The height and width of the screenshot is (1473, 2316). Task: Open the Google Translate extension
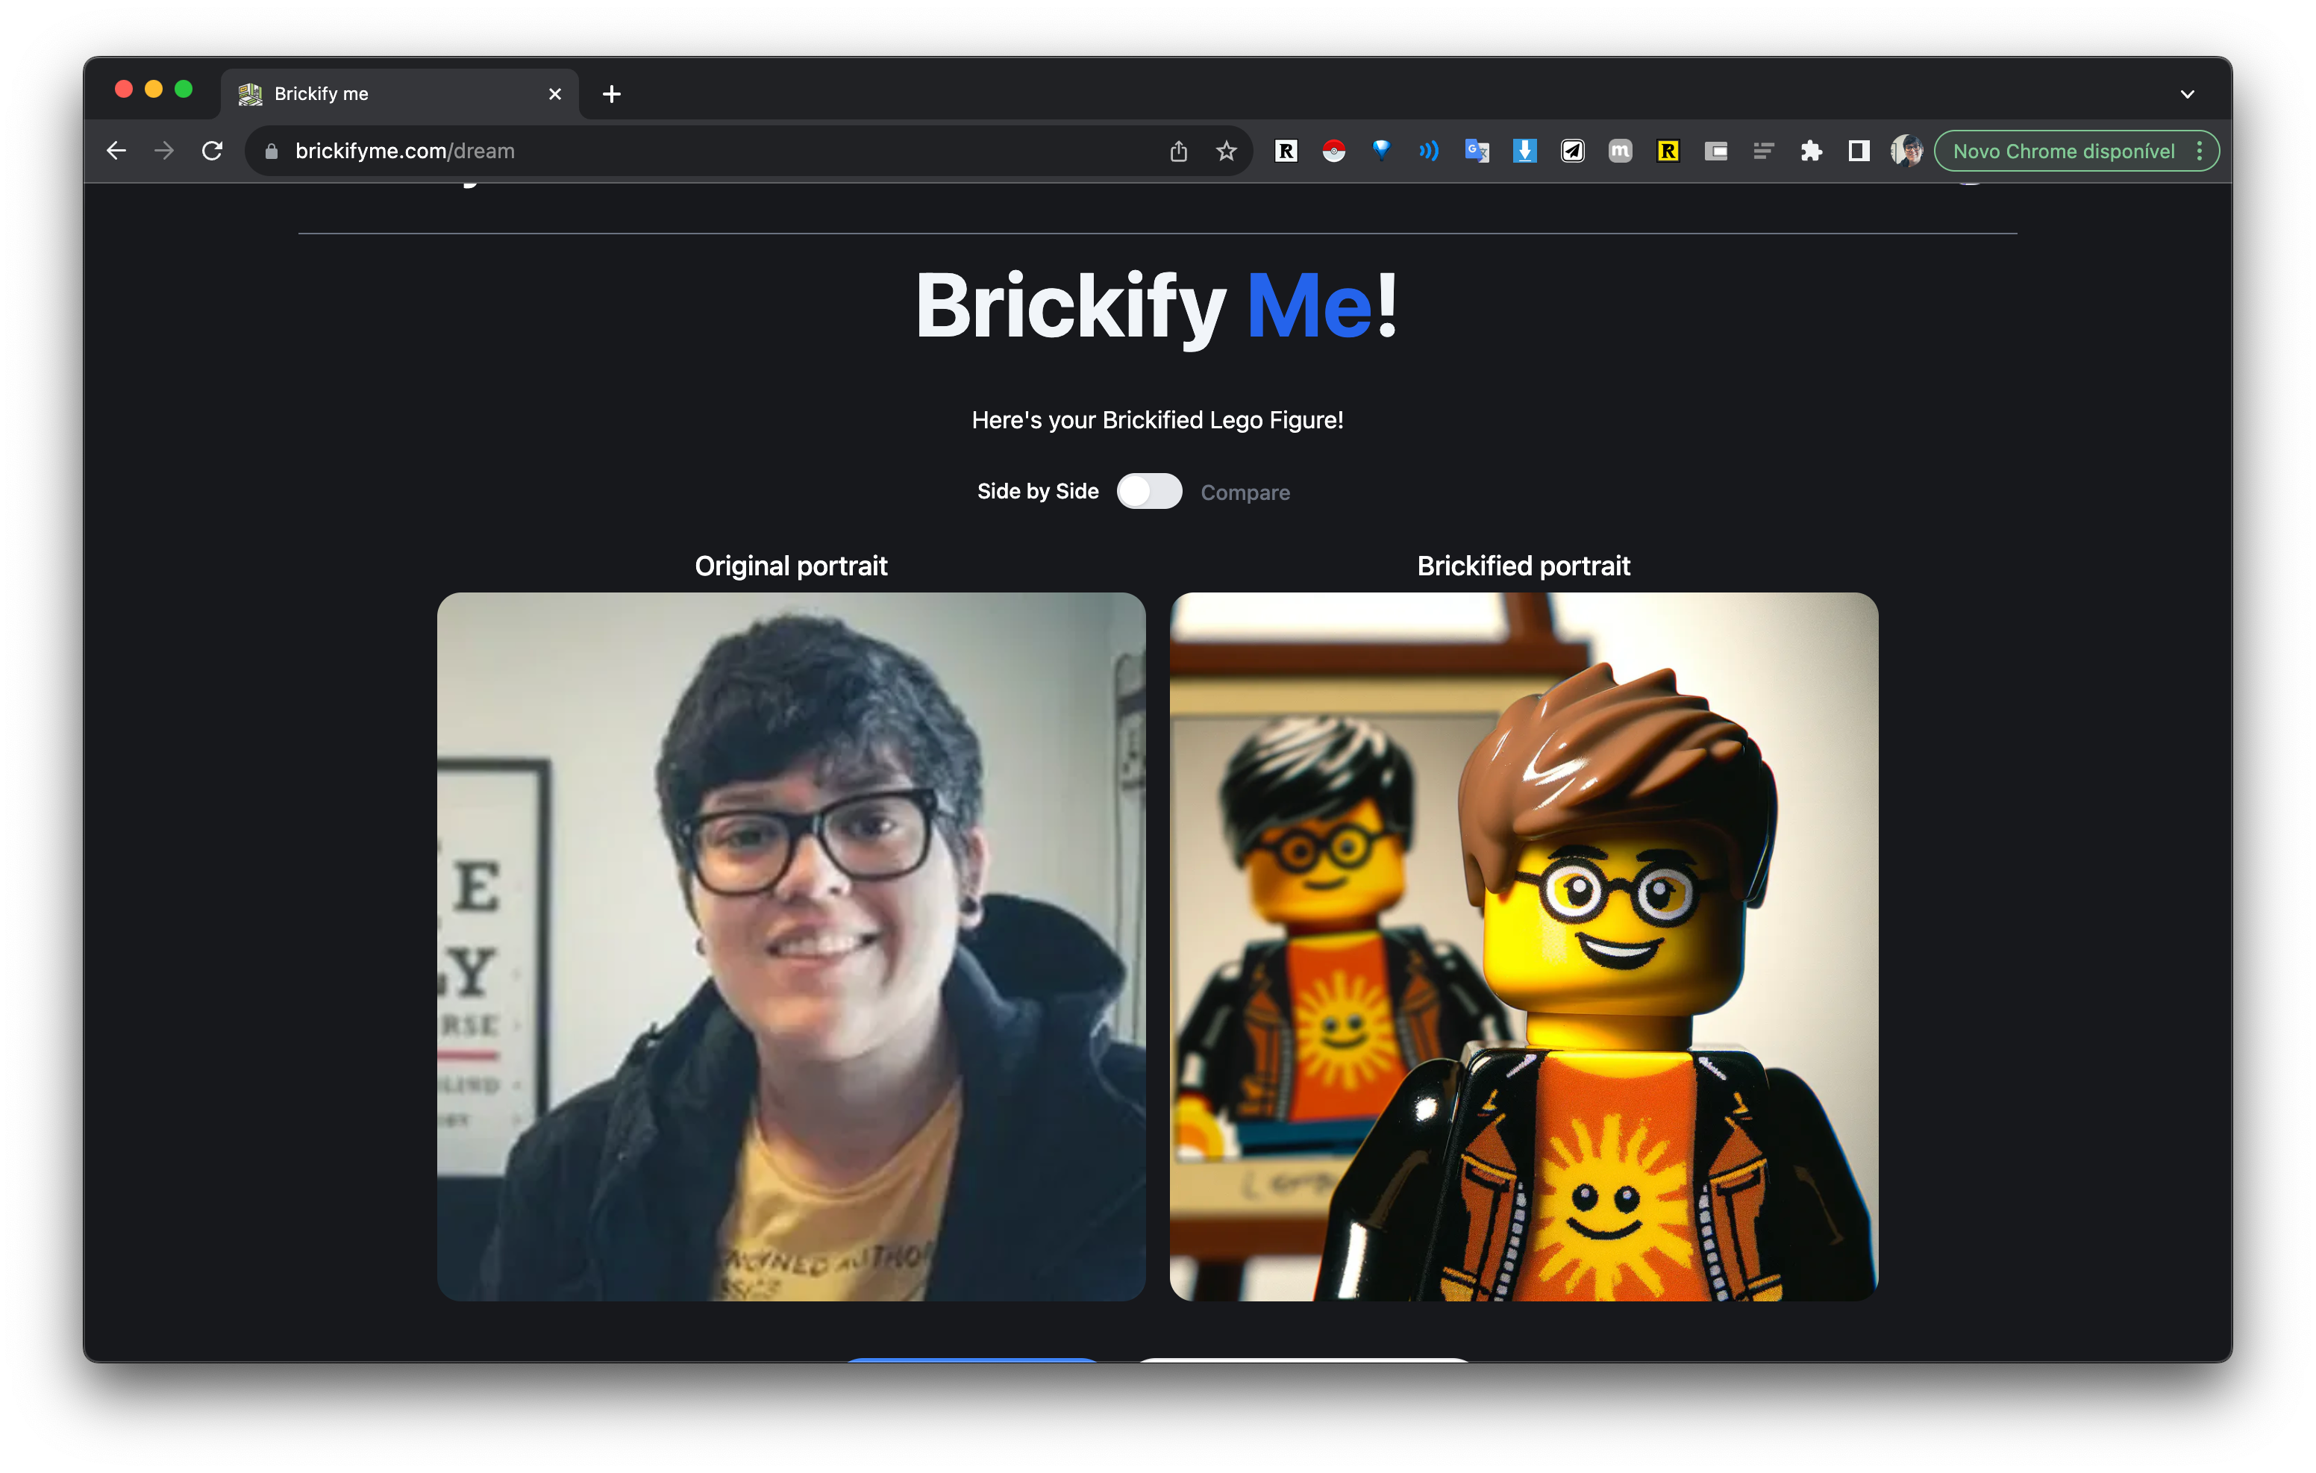pyautogui.click(x=1477, y=151)
